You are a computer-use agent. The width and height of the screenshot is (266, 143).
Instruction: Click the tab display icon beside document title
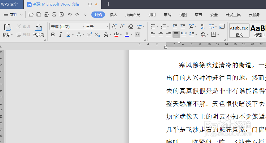click(x=90, y=4)
